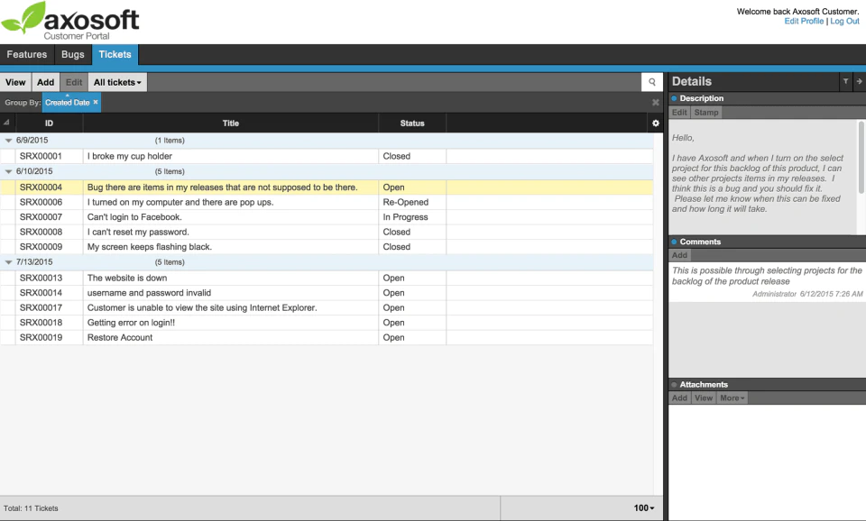
Task: Open the All tickets dropdown
Action: 117,81
